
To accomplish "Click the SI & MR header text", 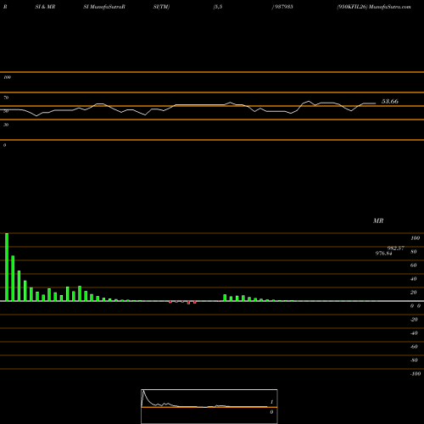I will tap(45, 7).
